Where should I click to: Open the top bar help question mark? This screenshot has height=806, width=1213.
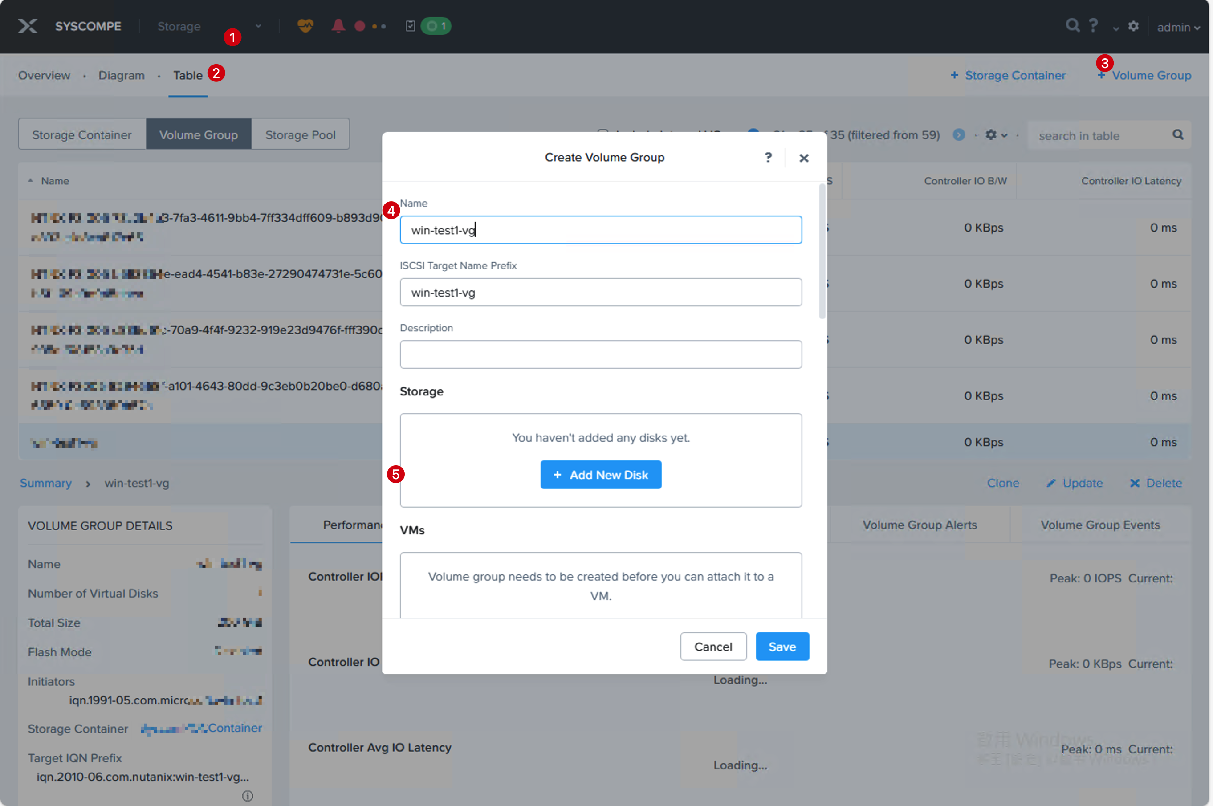point(1093,25)
